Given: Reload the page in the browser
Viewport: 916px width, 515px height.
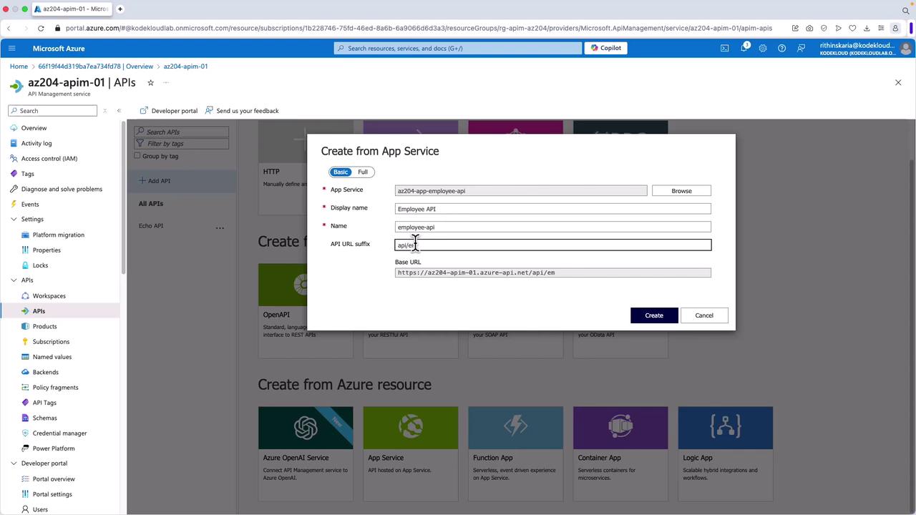Looking at the screenshot, I should pyautogui.click(x=41, y=28).
